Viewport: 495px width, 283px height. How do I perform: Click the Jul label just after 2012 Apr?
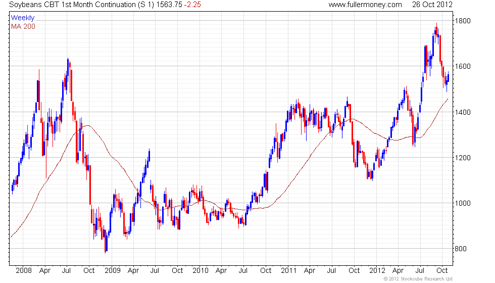[x=420, y=270]
